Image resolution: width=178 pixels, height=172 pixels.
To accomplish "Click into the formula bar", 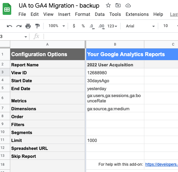I will click(x=111, y=37).
